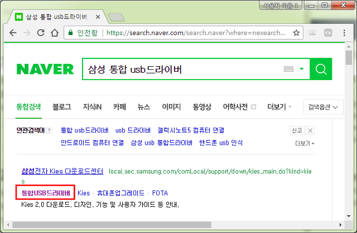The height and width of the screenshot is (233, 357).
Task: Click the green magnifier search button
Action: click(321, 69)
